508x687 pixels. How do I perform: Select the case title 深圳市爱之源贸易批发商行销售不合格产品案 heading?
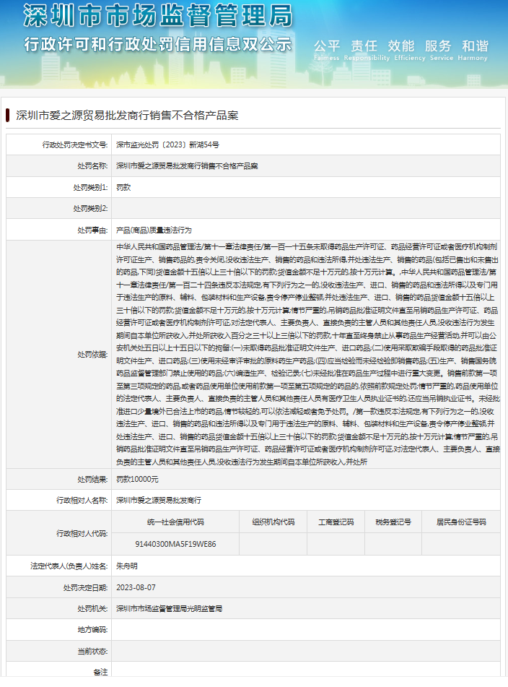point(126,115)
